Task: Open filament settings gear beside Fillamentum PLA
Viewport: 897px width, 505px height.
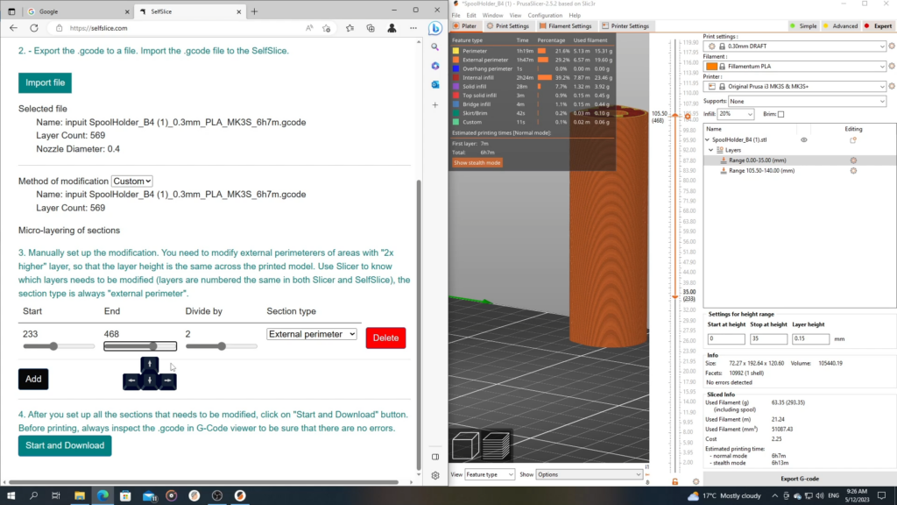Action: click(x=891, y=67)
